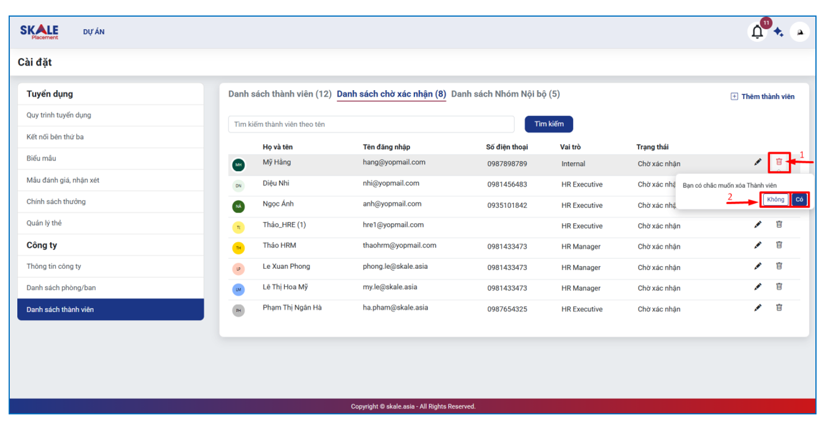820x423 pixels.
Task: Cancel deletion with the Không button
Action: [775, 199]
